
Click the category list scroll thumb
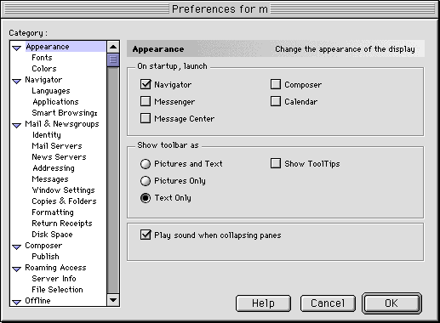(113, 59)
